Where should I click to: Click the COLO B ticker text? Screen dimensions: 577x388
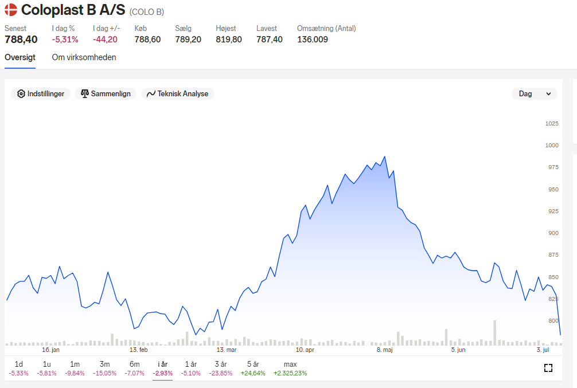click(x=146, y=12)
